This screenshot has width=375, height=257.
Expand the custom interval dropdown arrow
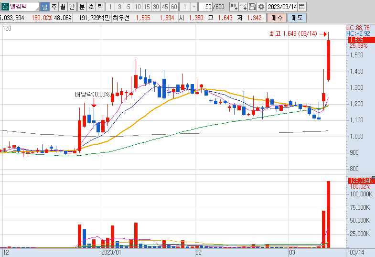point(194,7)
